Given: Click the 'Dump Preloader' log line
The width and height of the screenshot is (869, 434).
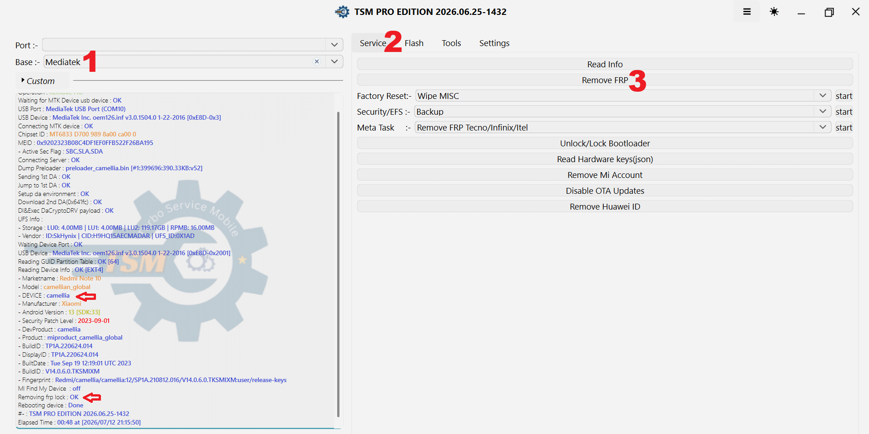Looking at the screenshot, I should [x=110, y=168].
